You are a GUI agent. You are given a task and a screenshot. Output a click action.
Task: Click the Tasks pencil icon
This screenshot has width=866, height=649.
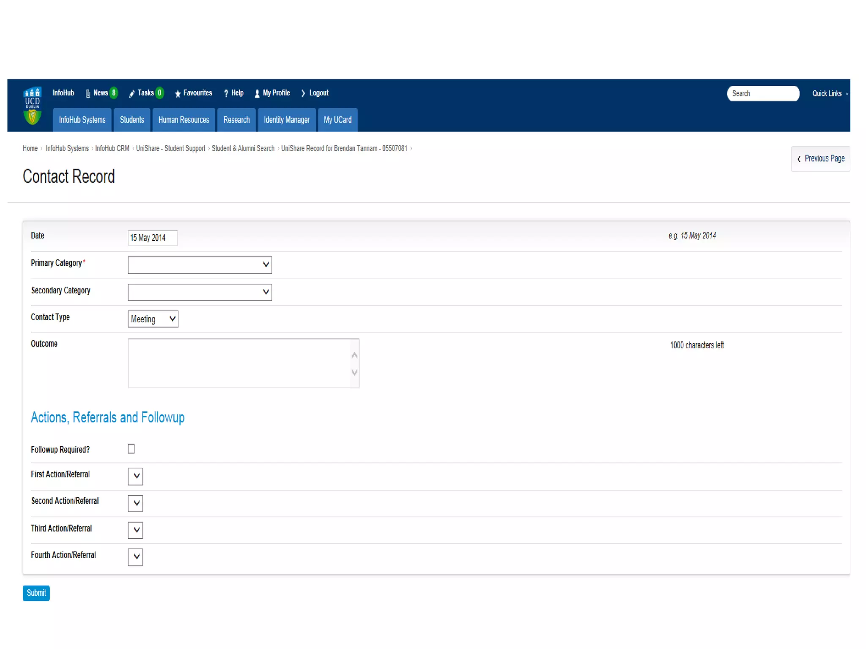(x=132, y=93)
